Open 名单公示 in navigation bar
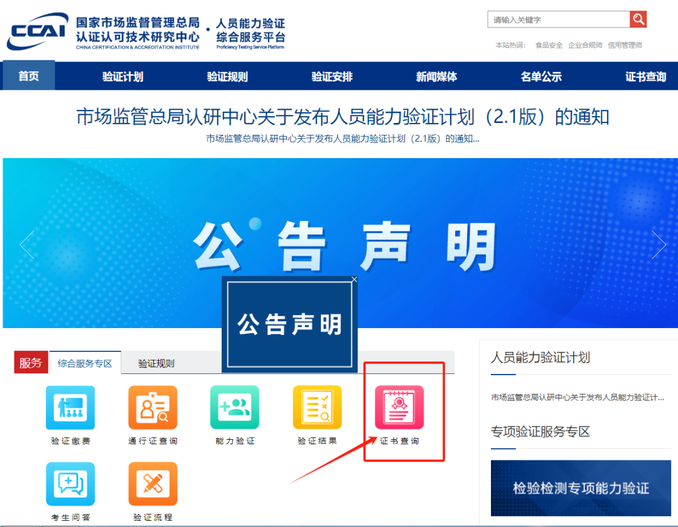Image resolution: width=678 pixels, height=527 pixels. (x=541, y=77)
